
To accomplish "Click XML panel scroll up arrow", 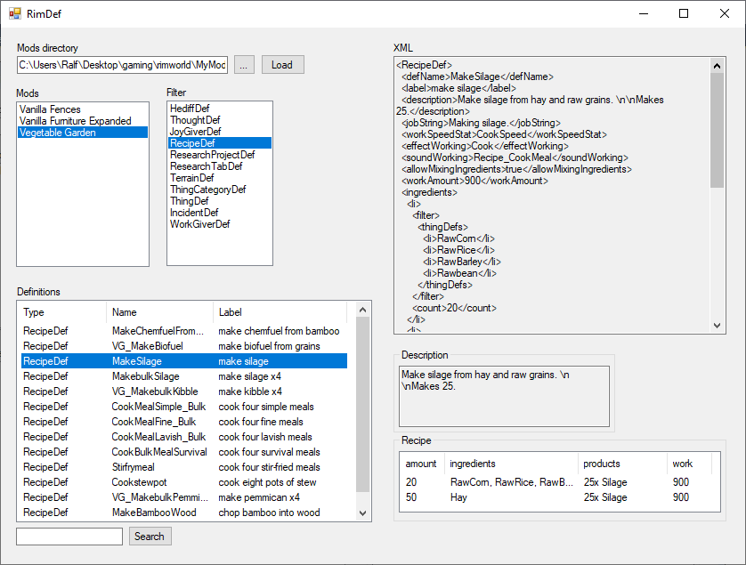I will coord(717,66).
